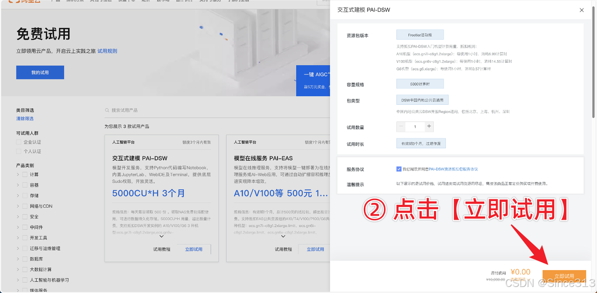Screen dimensions: 597x293
Task: Click the ¥0.00 payable amount
Action: (521, 272)
